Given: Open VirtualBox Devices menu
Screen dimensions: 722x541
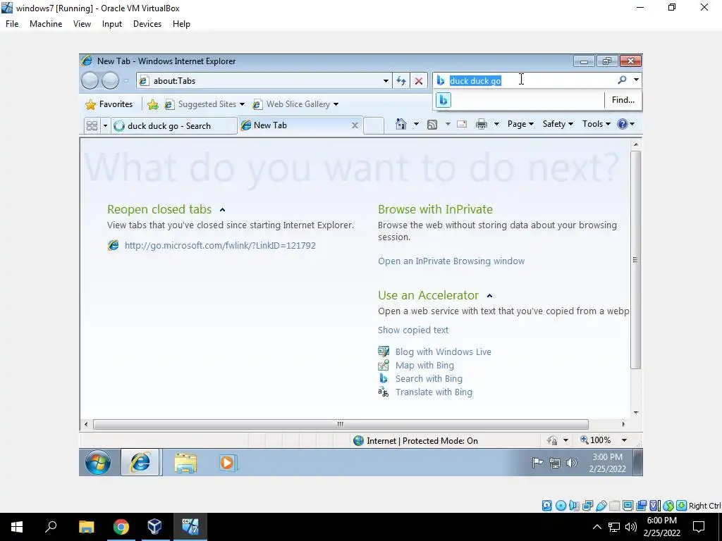Looking at the screenshot, I should [x=147, y=24].
